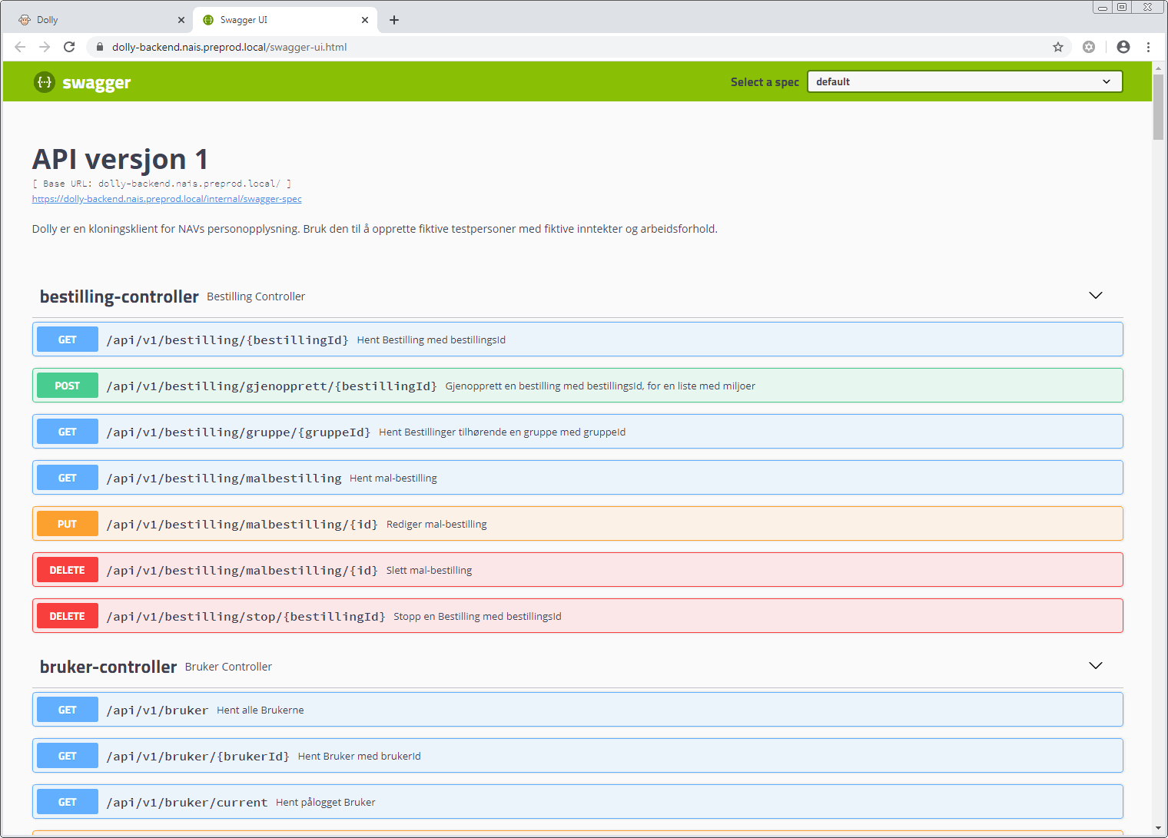Click the Swagger logo icon
1168x838 pixels.
[x=45, y=82]
